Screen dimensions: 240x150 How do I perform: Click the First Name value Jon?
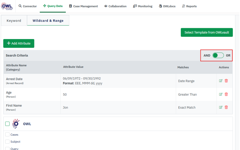(x=65, y=107)
